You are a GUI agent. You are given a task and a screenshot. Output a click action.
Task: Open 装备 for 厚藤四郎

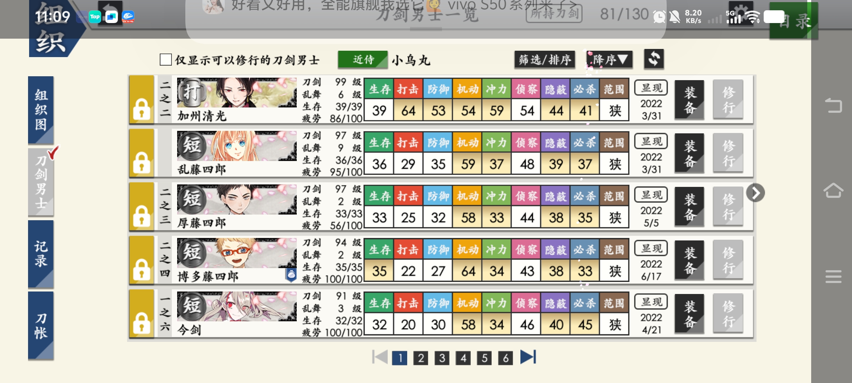pos(689,207)
